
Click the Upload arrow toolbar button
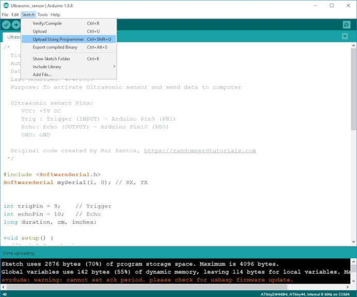[16, 25]
